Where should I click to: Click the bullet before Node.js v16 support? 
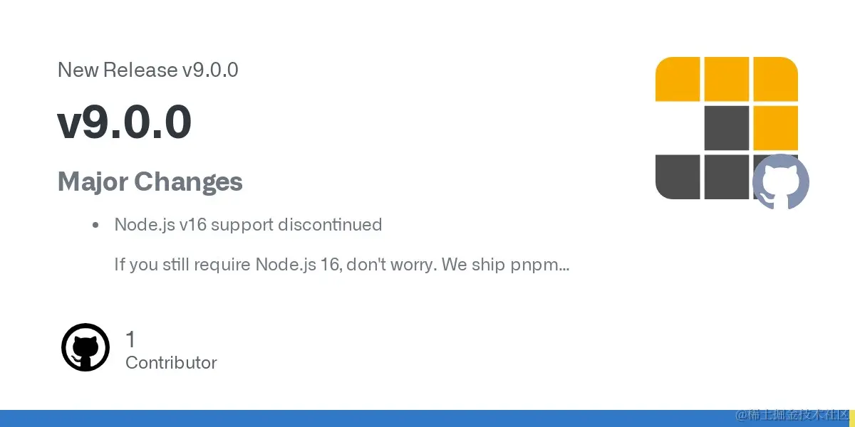(95, 226)
